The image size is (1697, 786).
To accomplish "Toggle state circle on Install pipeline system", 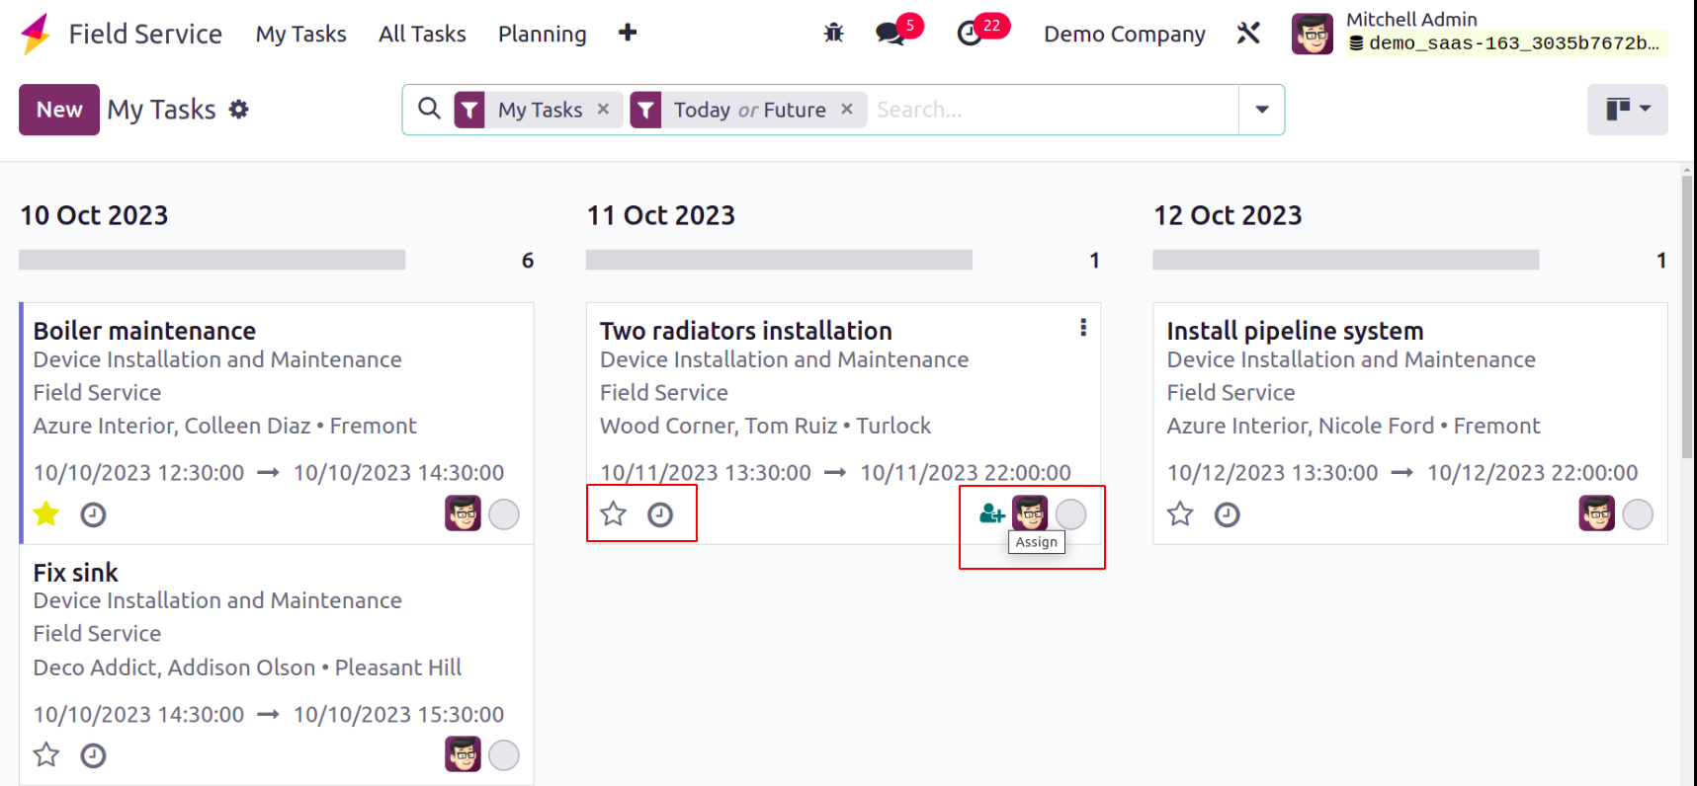I will 1638,514.
